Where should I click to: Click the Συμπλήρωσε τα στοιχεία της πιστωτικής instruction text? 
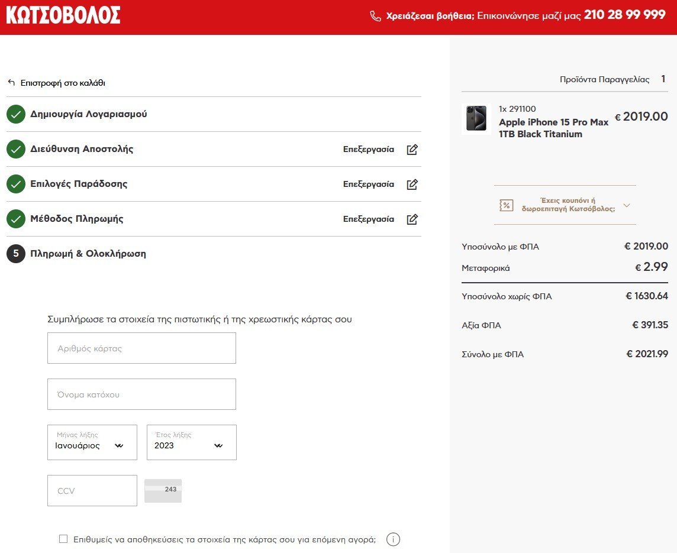point(199,319)
